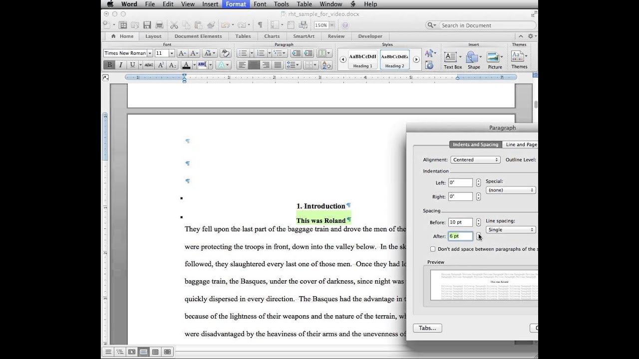
Task: Check Don't add space between paragraphs box
Action: pos(433,249)
